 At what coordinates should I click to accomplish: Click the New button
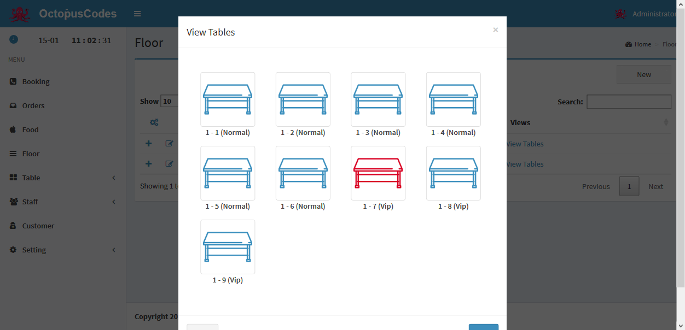point(644,74)
